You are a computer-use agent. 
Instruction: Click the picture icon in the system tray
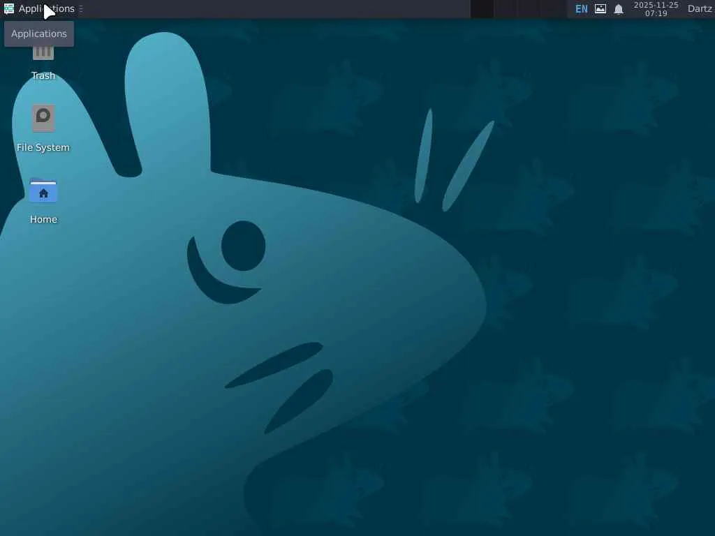(600, 8)
